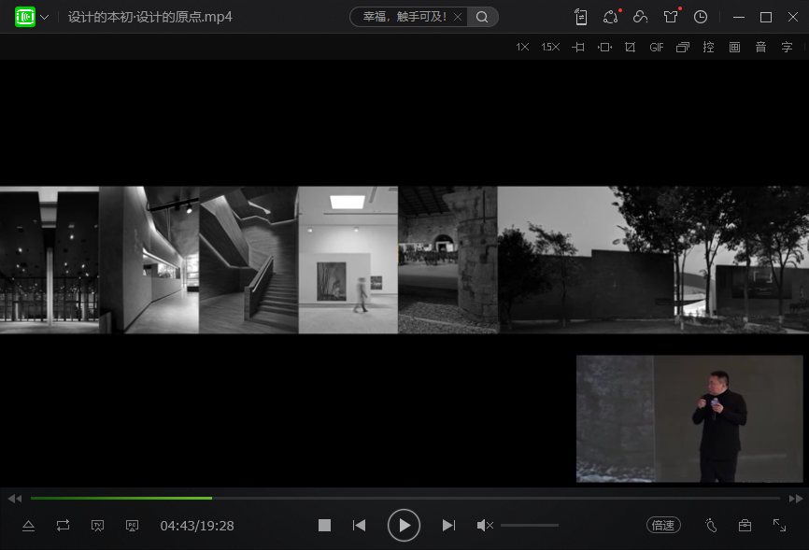Open the 画 picture settings
This screenshot has width=809, height=550.
pyautogui.click(x=734, y=47)
